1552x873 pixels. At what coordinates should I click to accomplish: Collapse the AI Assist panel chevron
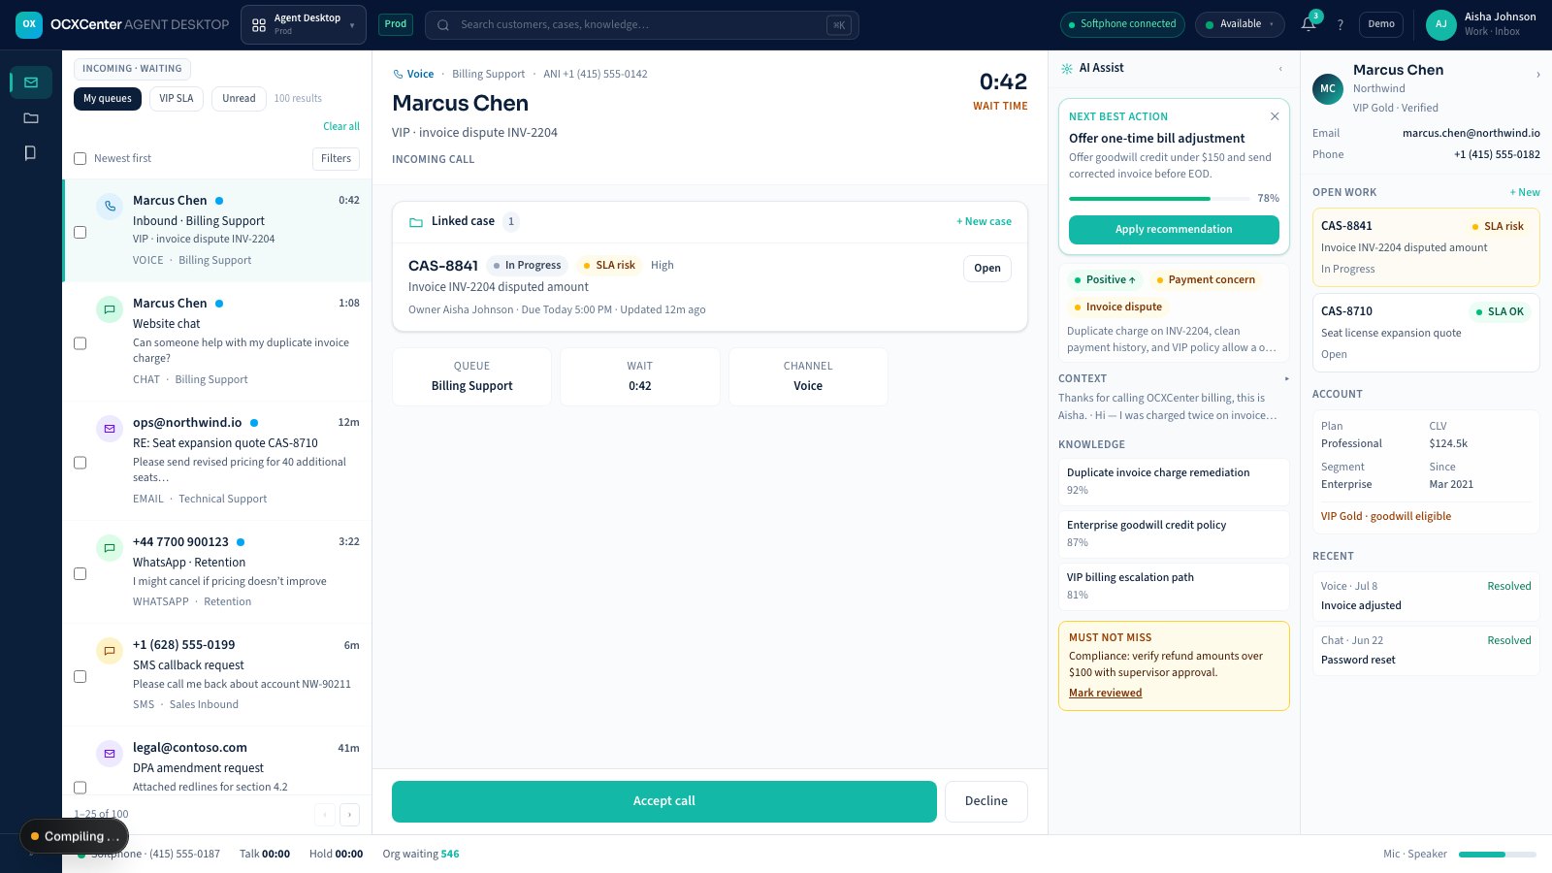[x=1280, y=69]
